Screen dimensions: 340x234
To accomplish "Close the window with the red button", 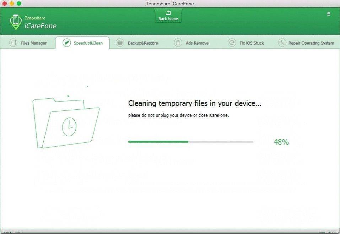I will tap(4, 4).
